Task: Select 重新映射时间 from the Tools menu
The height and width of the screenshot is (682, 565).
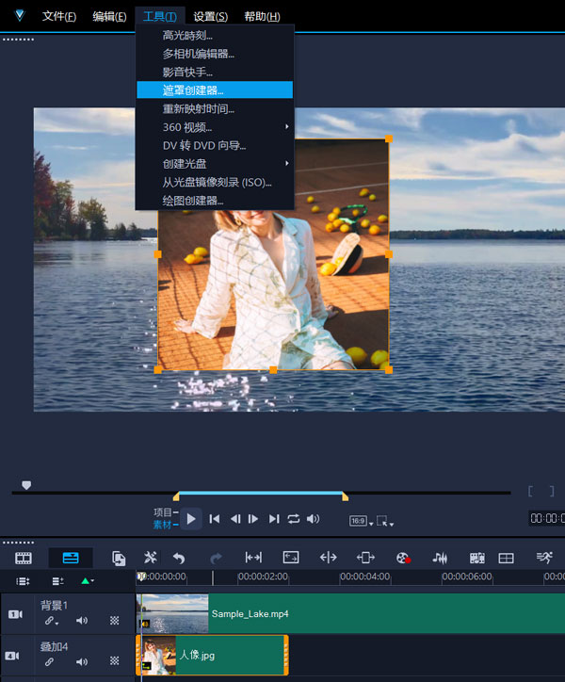Action: 198,108
